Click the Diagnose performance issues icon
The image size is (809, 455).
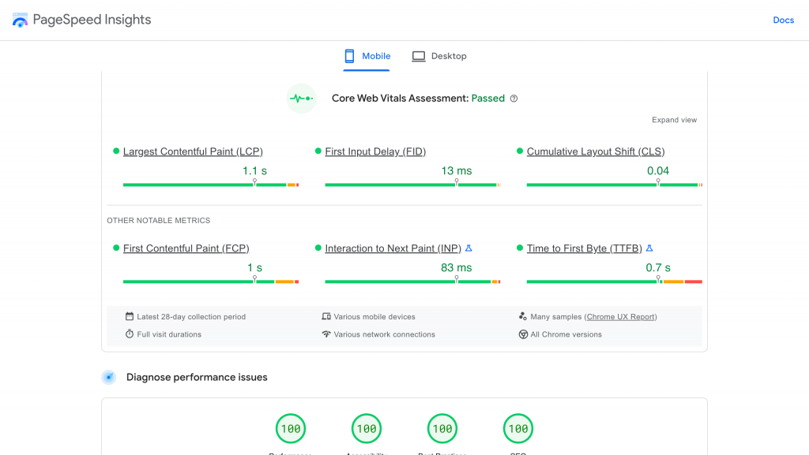tap(109, 377)
